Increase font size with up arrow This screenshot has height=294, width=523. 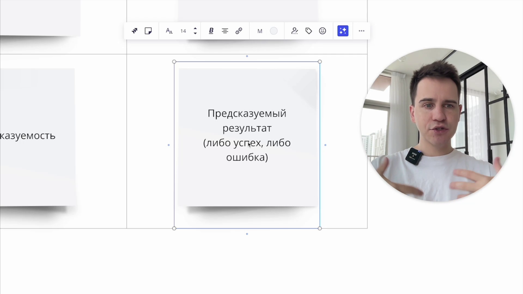[x=195, y=28]
